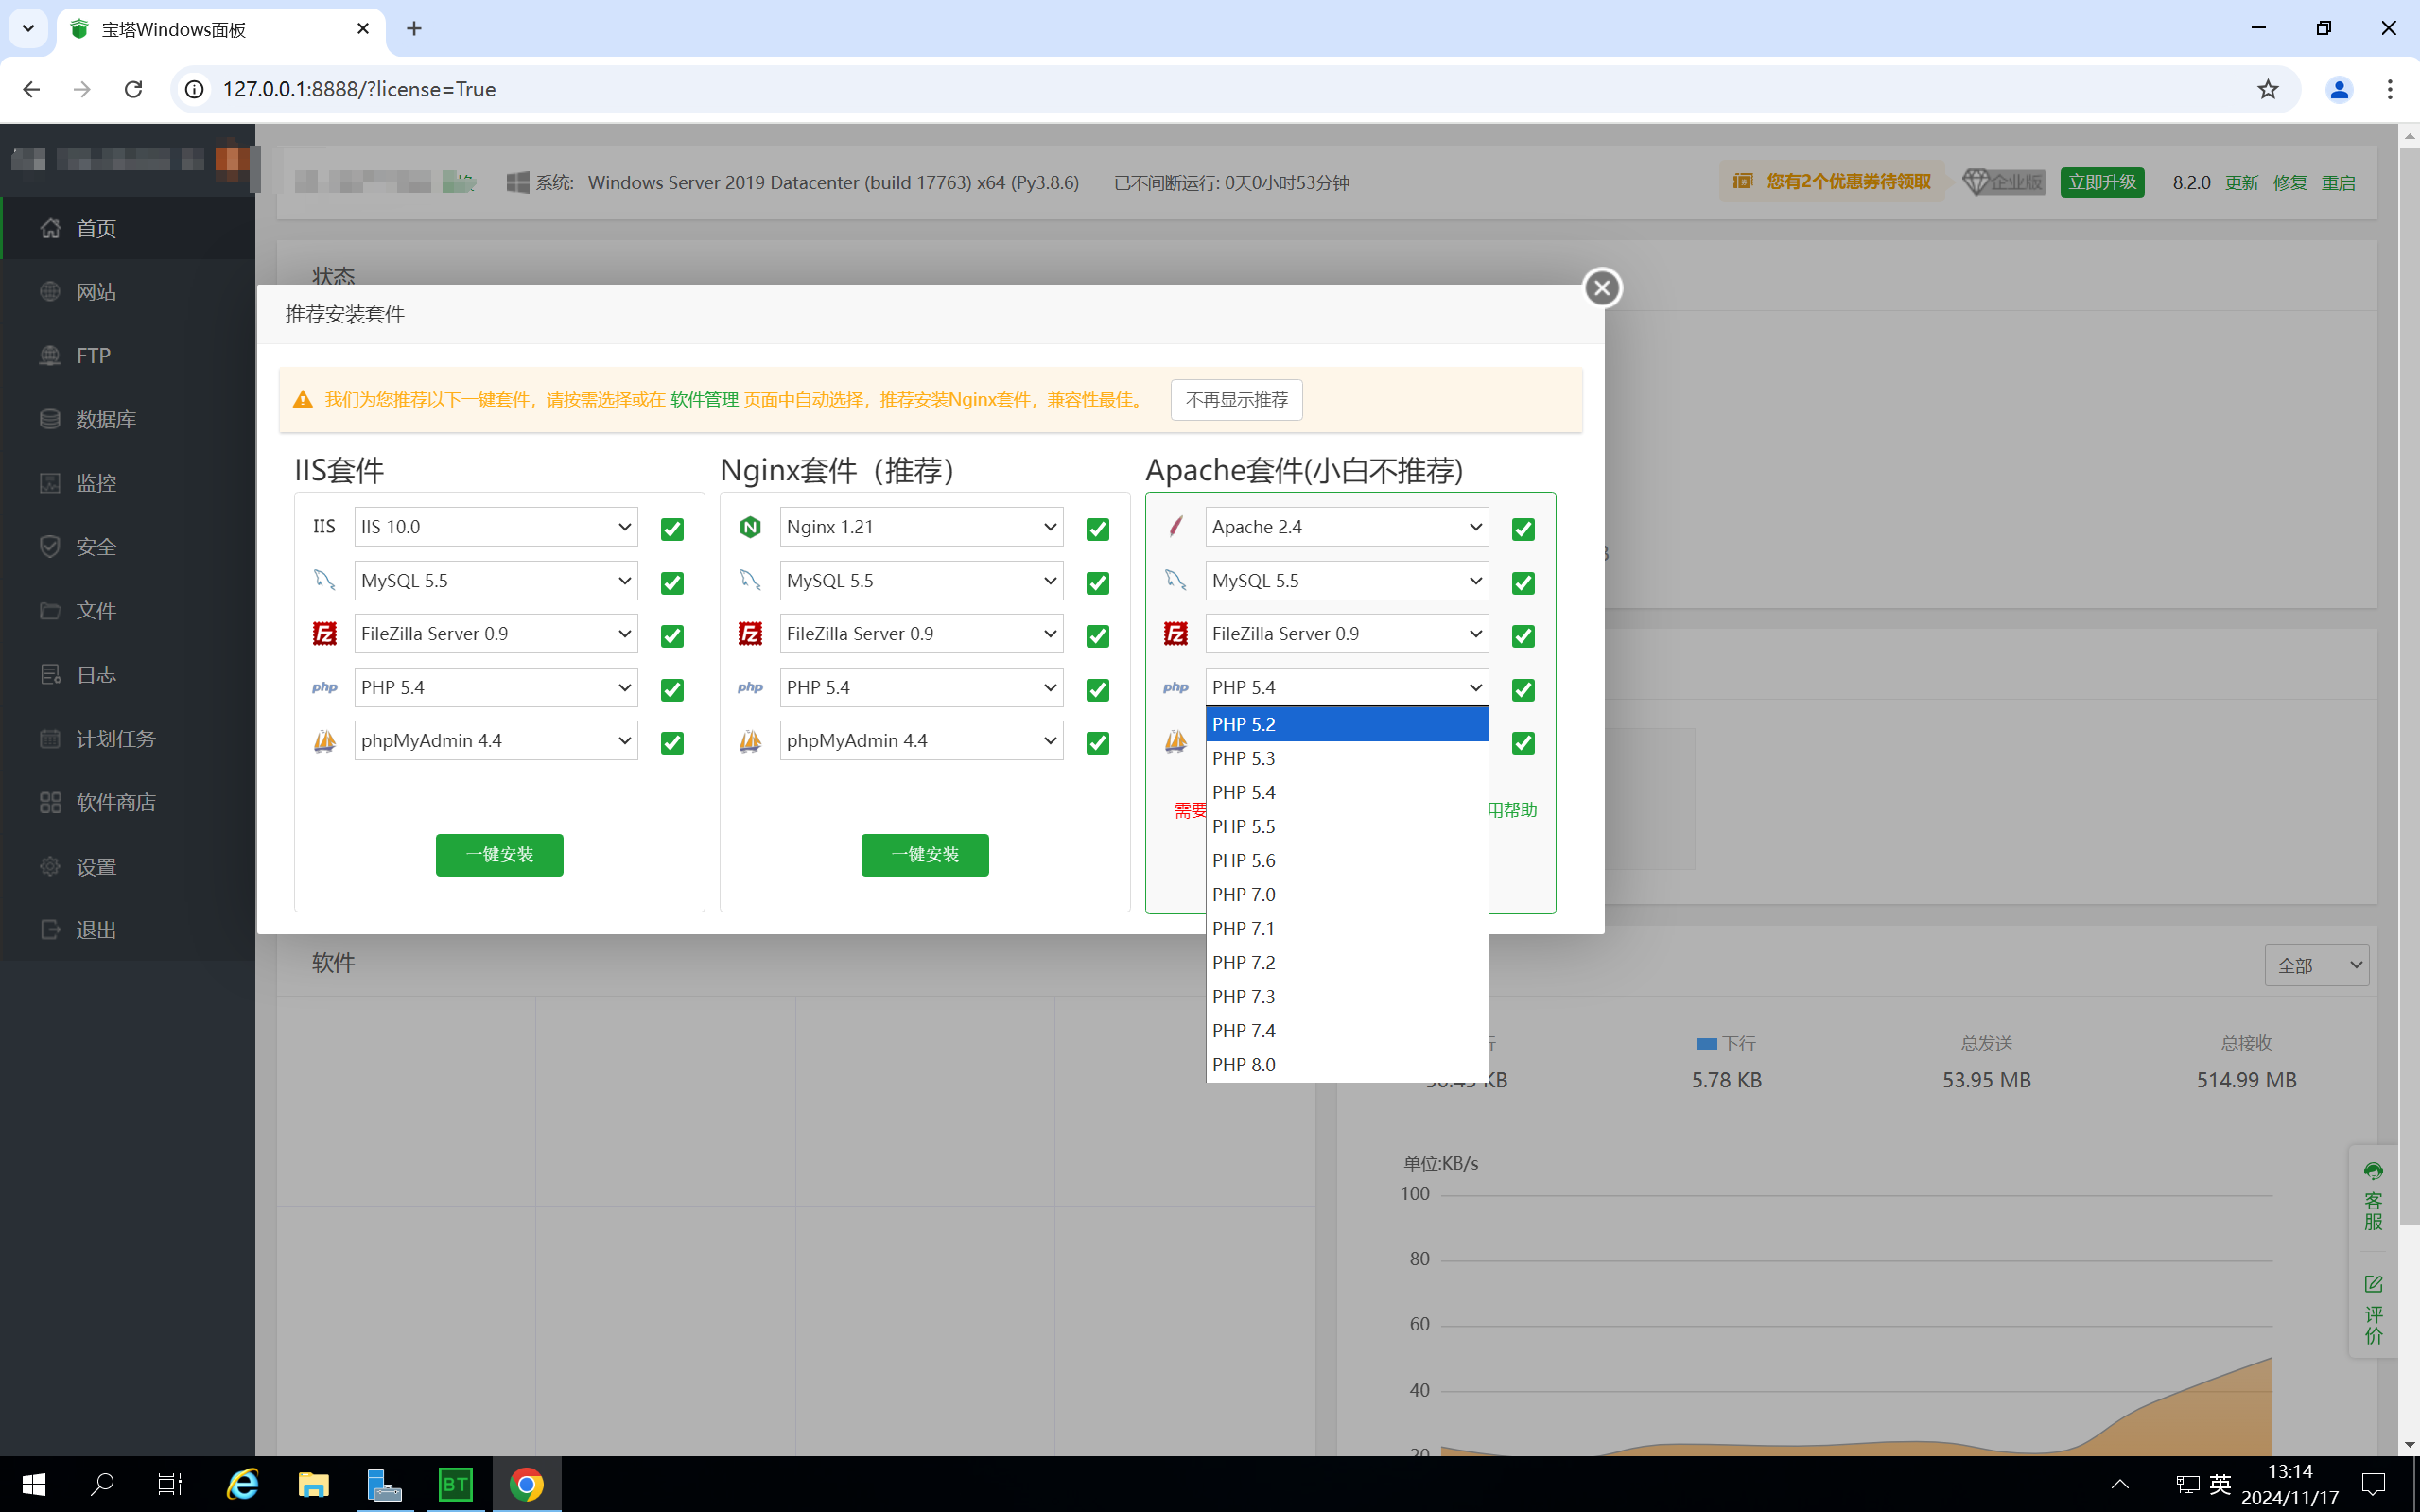Click the Apache feather icon
The width and height of the screenshot is (2420, 1512).
pyautogui.click(x=1176, y=527)
